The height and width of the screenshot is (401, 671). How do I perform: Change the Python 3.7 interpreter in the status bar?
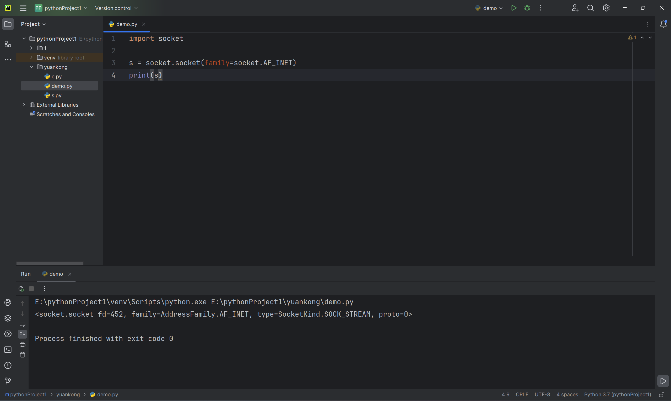[618, 394]
